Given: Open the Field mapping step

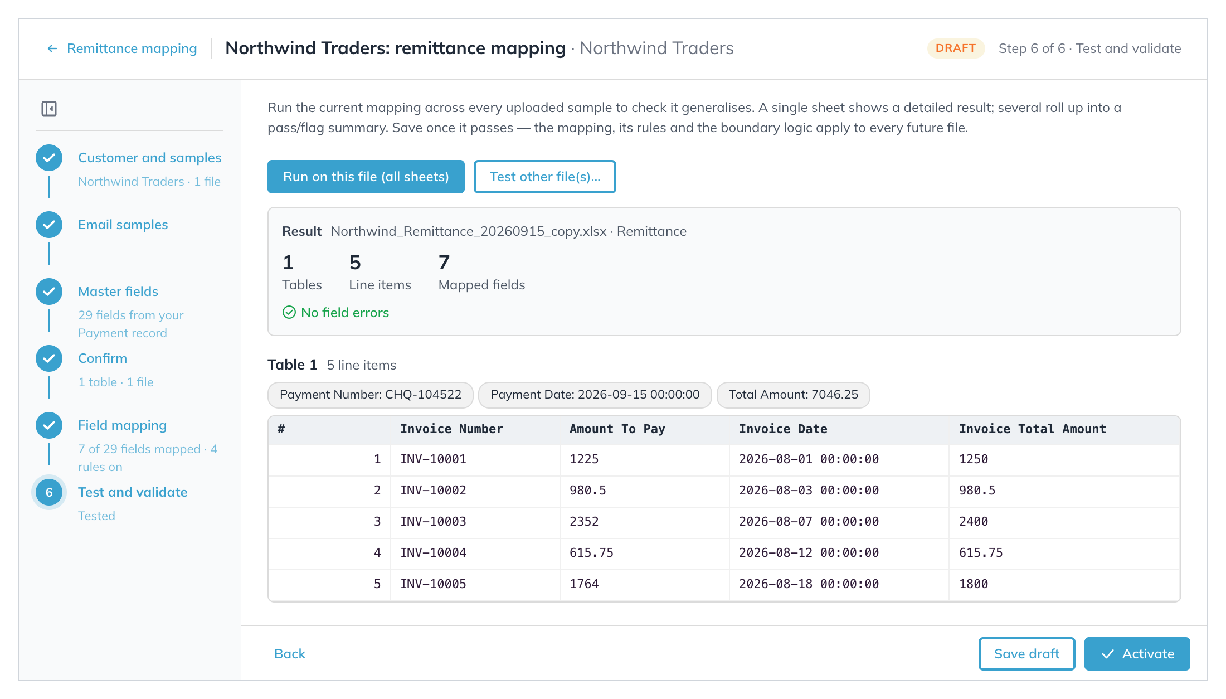Looking at the screenshot, I should [123, 425].
